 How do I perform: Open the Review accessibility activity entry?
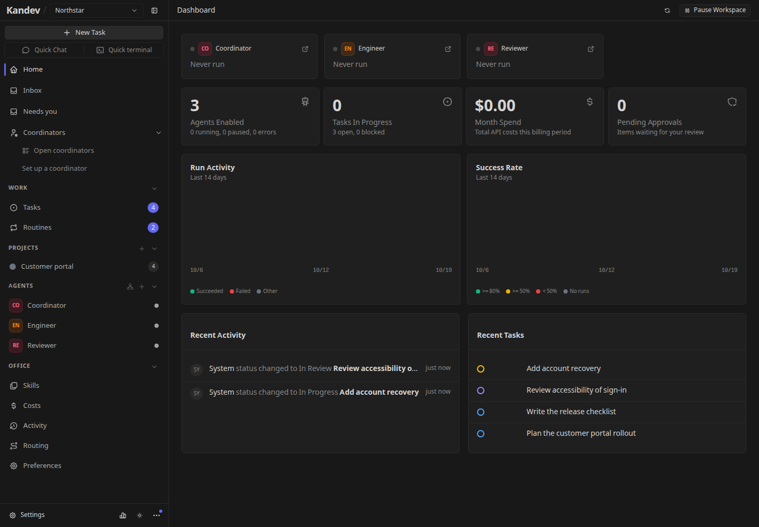click(320, 369)
